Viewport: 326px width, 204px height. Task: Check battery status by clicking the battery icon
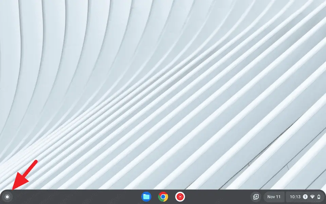[319, 197]
